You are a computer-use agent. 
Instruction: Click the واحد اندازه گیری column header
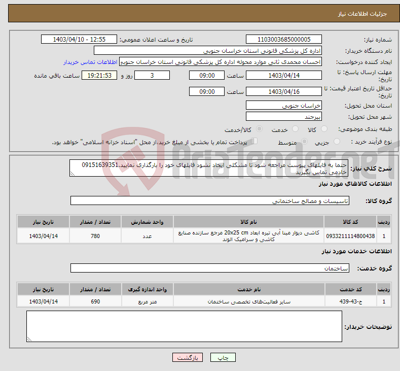[x=147, y=289]
